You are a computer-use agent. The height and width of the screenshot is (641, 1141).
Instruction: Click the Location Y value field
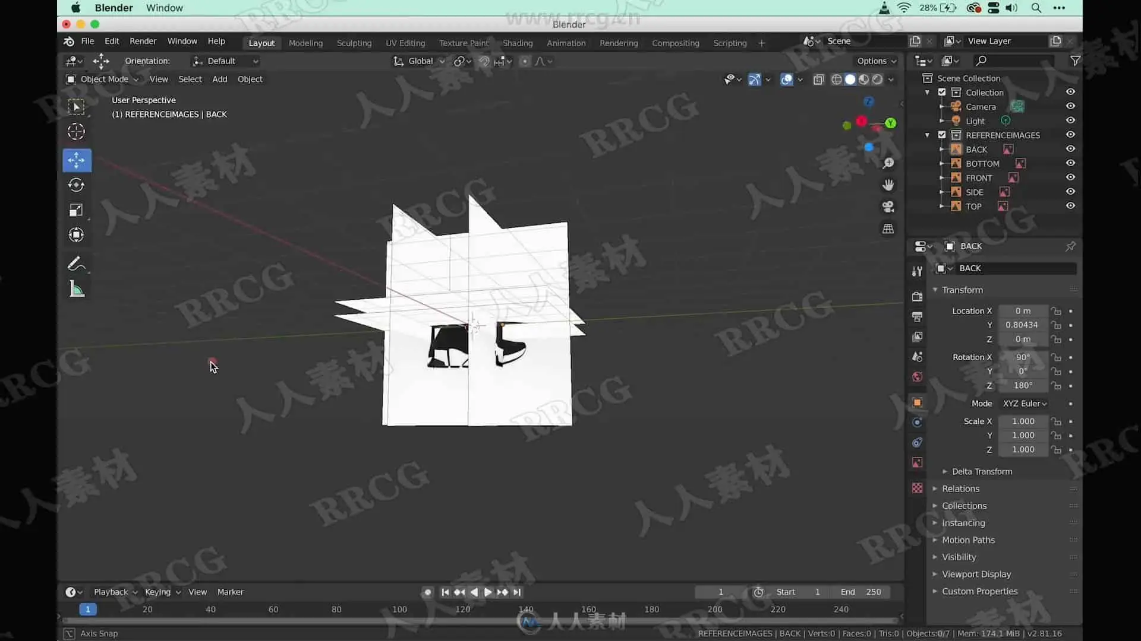tap(1022, 325)
